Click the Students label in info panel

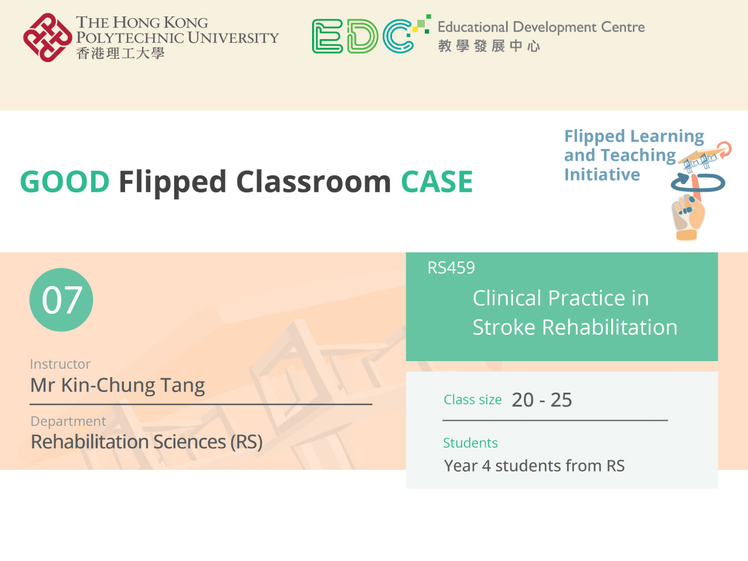coord(470,443)
